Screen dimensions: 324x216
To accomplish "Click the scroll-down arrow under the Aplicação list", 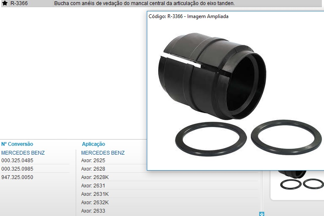I will coord(262,213).
